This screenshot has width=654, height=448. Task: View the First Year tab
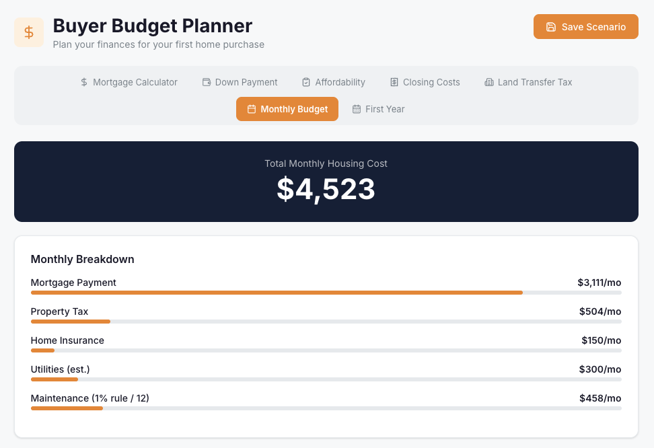point(379,108)
